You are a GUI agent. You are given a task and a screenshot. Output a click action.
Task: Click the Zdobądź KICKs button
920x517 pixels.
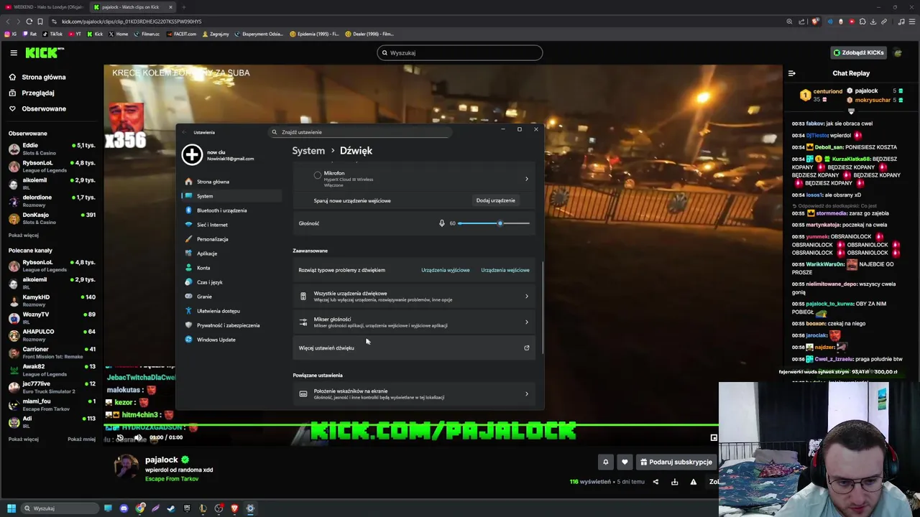click(858, 52)
